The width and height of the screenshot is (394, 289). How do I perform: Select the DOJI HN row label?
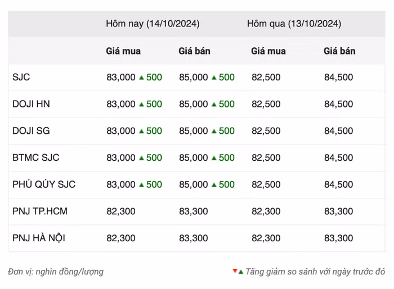coord(31,104)
